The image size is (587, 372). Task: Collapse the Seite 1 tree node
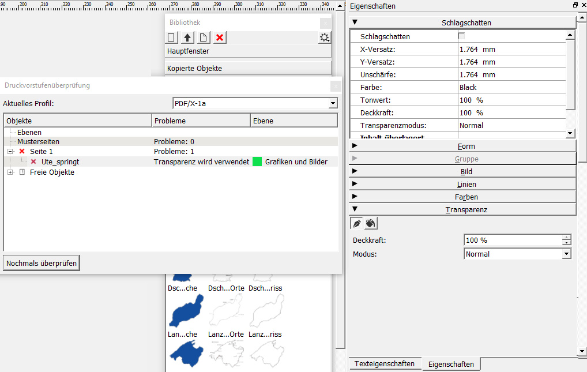(x=10, y=151)
